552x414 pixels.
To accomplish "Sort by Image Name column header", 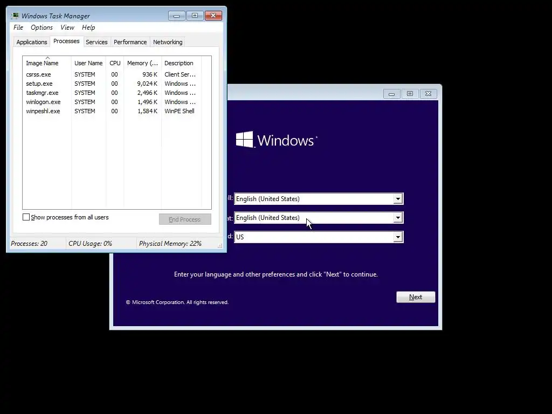I will pos(47,63).
